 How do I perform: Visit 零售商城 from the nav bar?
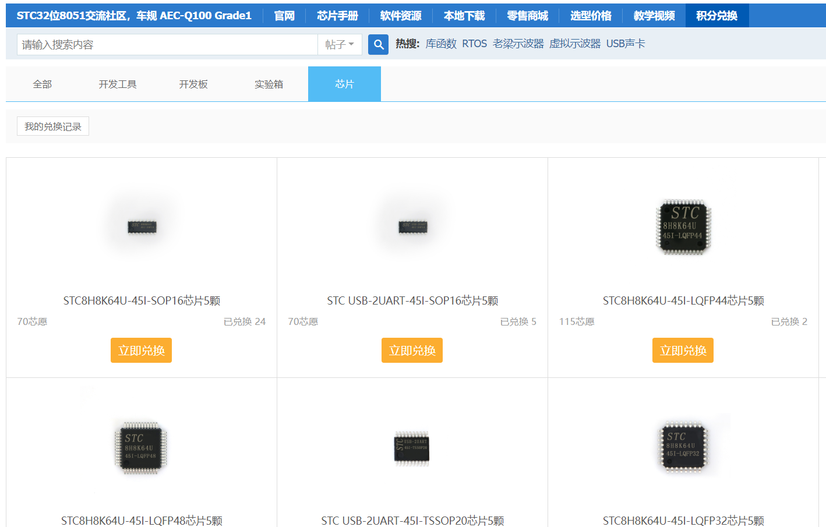pos(527,16)
